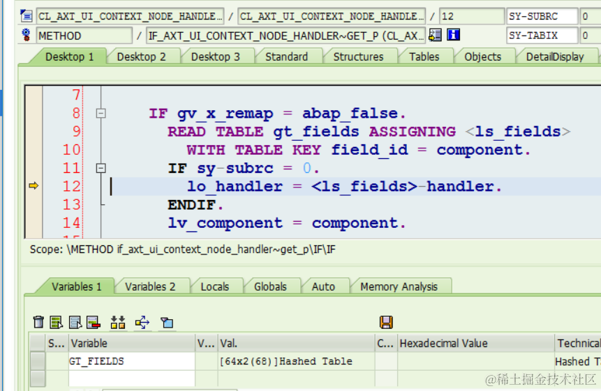Click code 'IF sy-subrc = 0.'
This screenshot has width=601, height=391.
[244, 168]
